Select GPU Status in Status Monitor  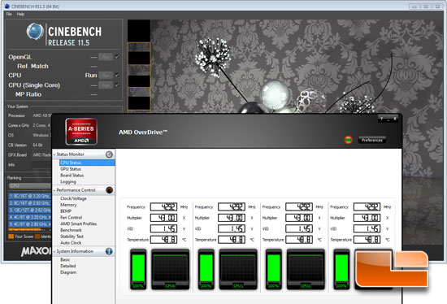[x=71, y=169]
